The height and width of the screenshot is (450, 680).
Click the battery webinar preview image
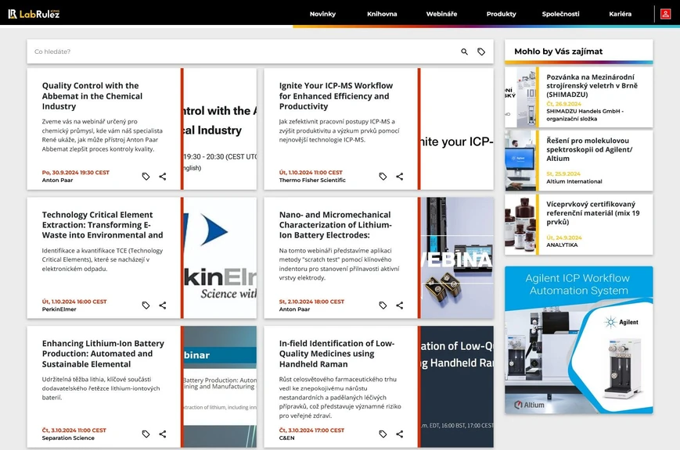click(x=457, y=258)
